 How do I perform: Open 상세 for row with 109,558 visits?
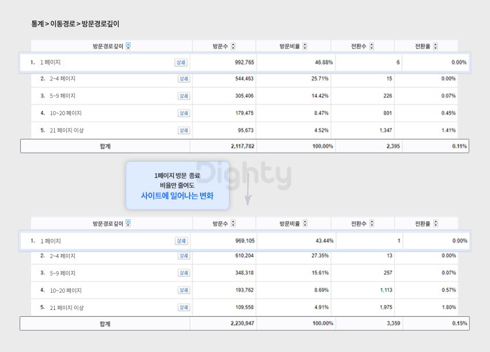coord(184,307)
